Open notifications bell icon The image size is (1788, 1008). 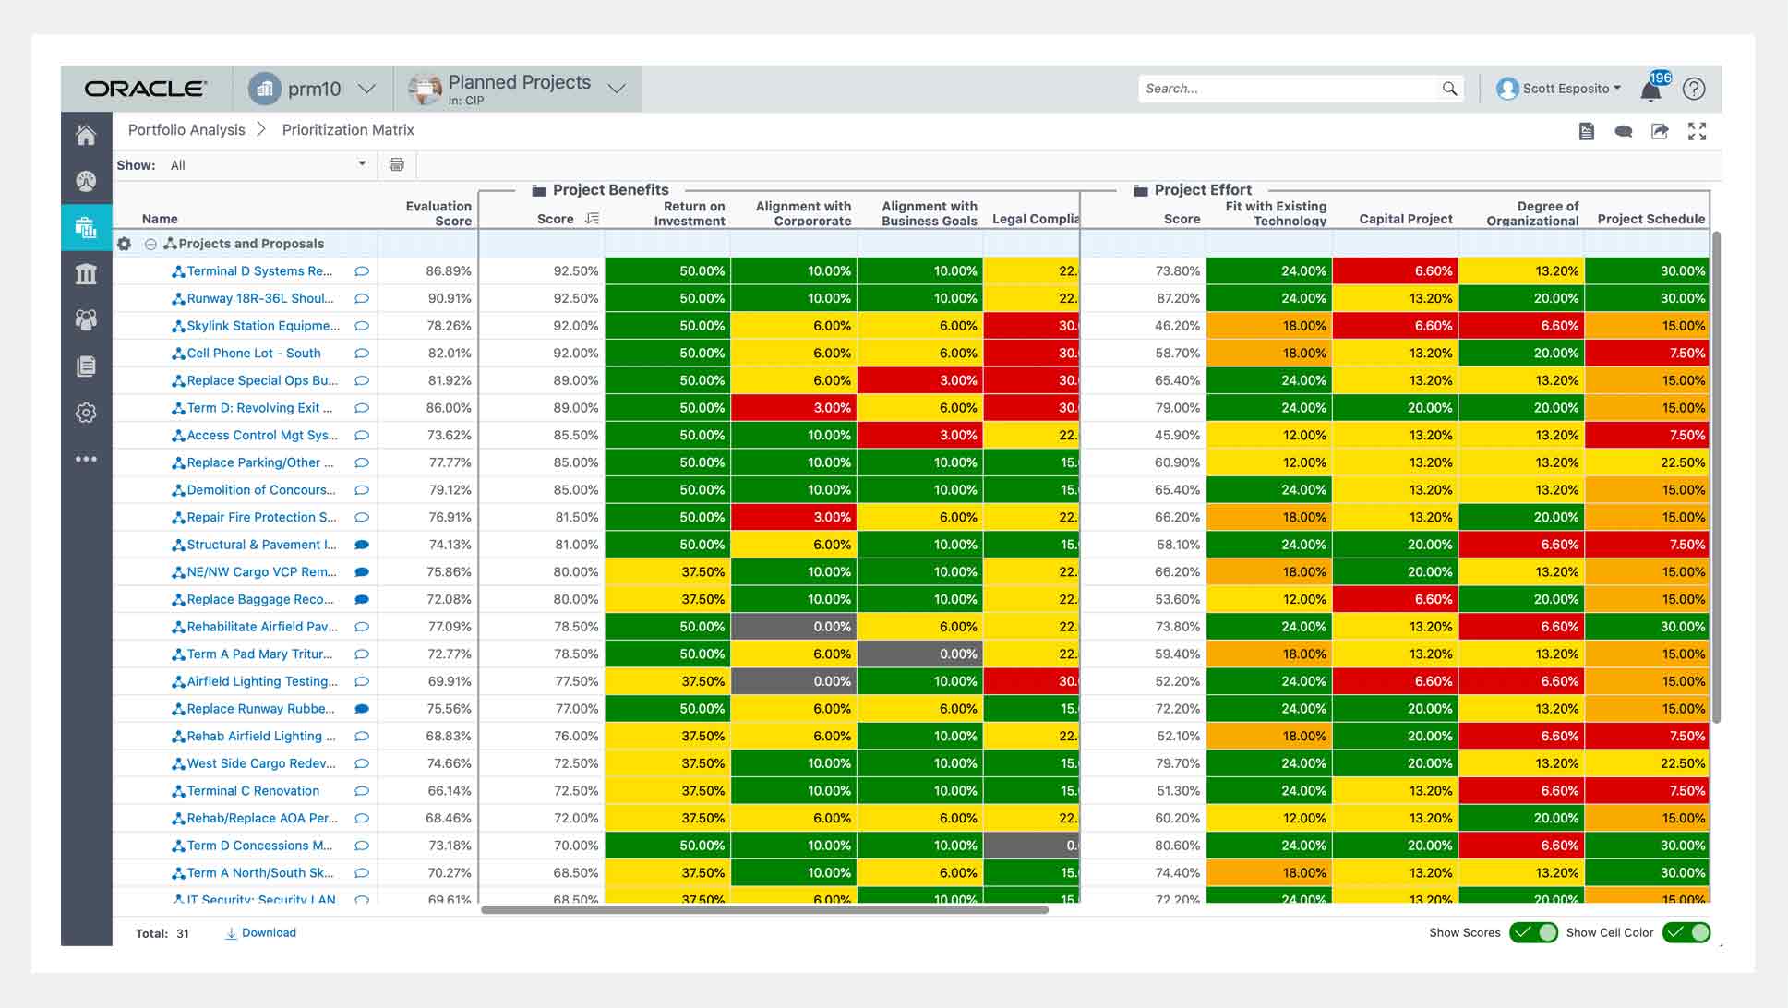1650,90
